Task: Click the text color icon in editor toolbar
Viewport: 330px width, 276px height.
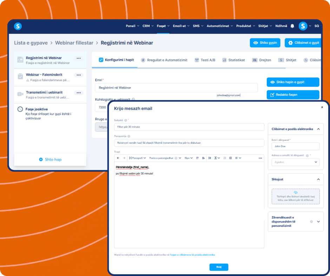Action: point(197,158)
